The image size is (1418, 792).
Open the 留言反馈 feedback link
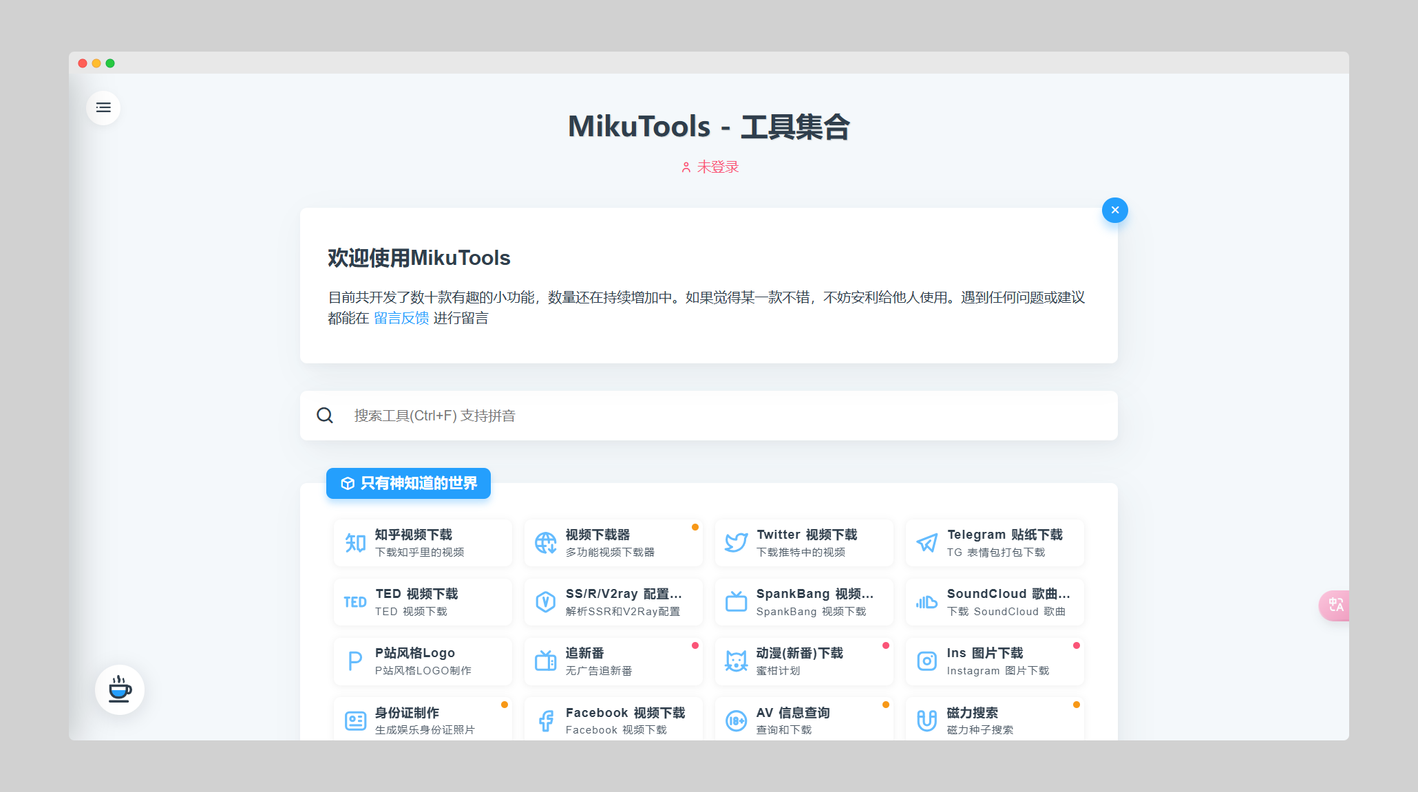tap(401, 318)
